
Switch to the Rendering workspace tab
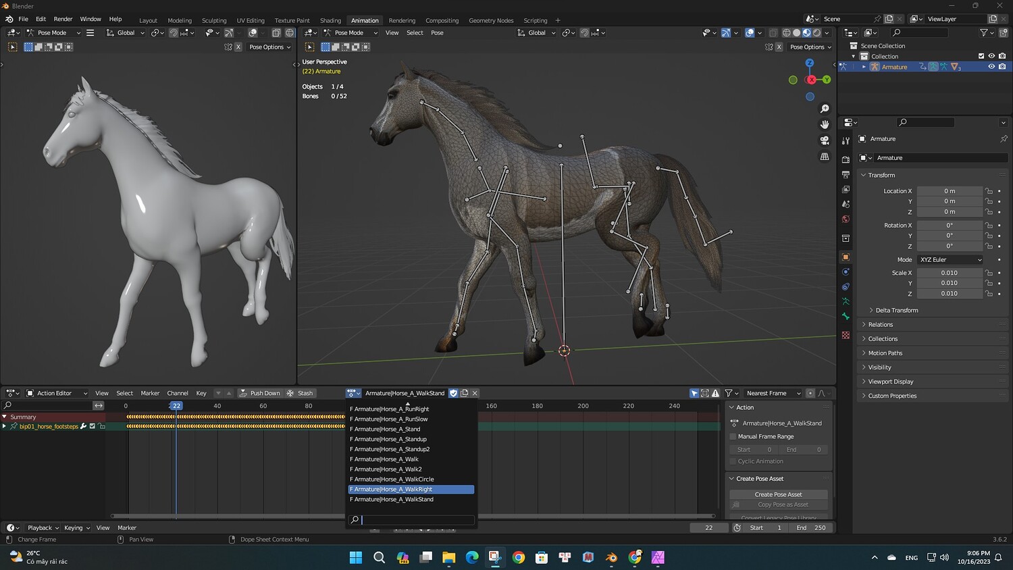pyautogui.click(x=402, y=20)
